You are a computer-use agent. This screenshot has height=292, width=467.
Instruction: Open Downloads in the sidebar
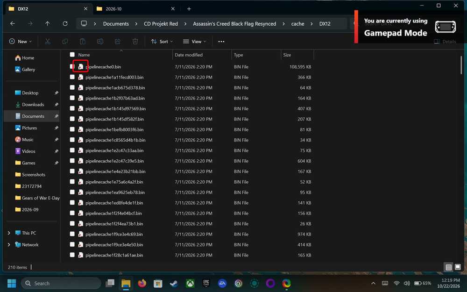33,104
